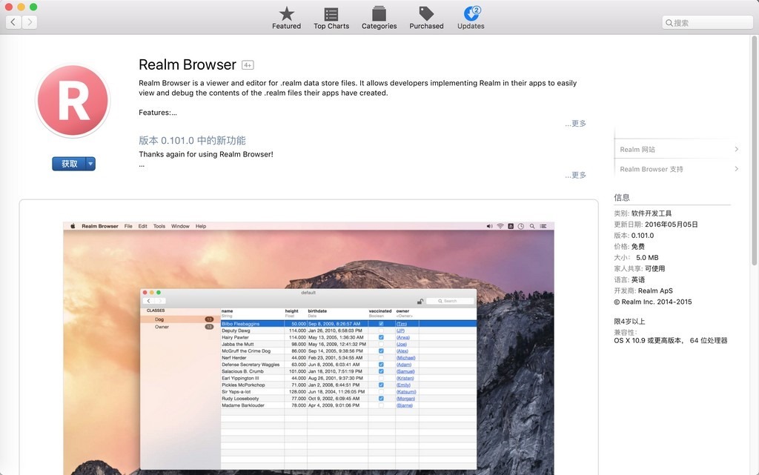Open the Realm Browser 支持 link

(x=652, y=169)
